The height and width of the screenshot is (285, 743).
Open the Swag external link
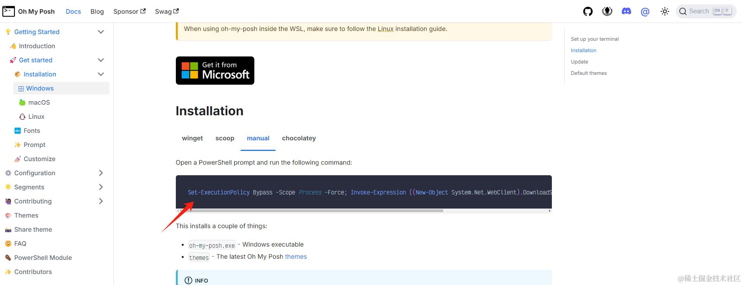[167, 11]
